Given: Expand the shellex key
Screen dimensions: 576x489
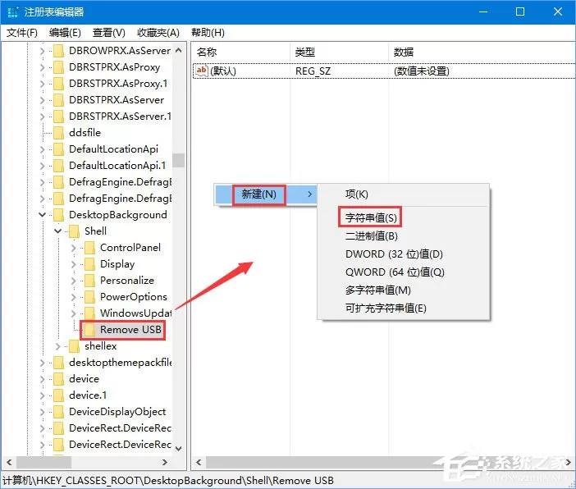Looking at the screenshot, I should click(x=57, y=346).
